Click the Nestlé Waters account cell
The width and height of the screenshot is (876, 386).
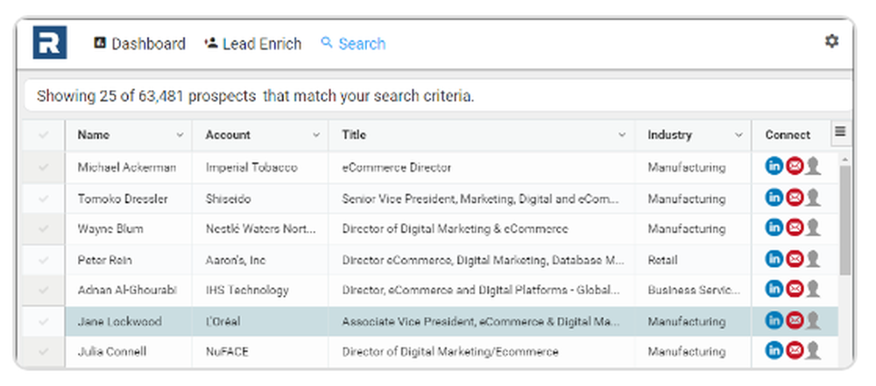click(260, 228)
